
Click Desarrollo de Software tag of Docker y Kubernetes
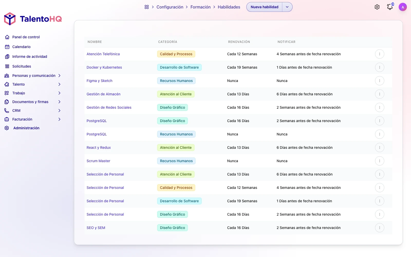click(179, 67)
